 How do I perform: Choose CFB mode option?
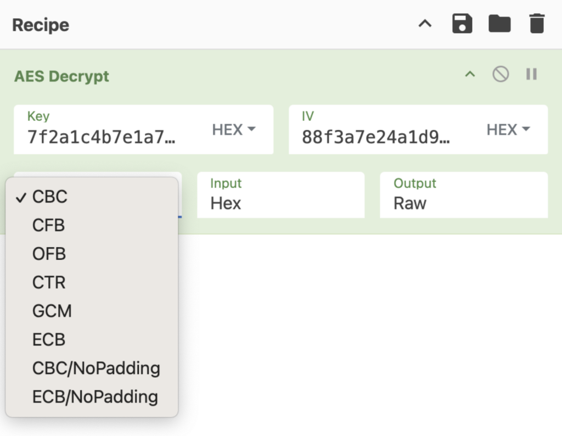click(x=48, y=225)
